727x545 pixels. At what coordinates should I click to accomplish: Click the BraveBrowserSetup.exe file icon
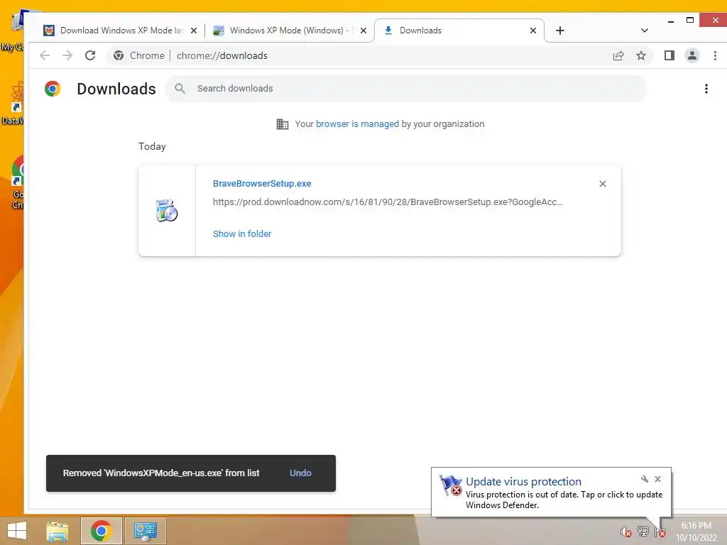pyautogui.click(x=166, y=210)
